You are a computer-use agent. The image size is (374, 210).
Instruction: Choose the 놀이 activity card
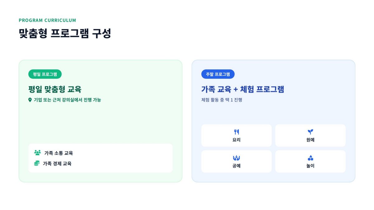310,161
